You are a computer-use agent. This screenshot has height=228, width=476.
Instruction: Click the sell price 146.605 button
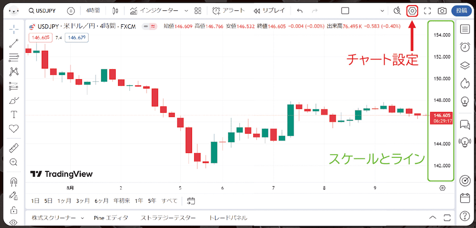click(40, 38)
